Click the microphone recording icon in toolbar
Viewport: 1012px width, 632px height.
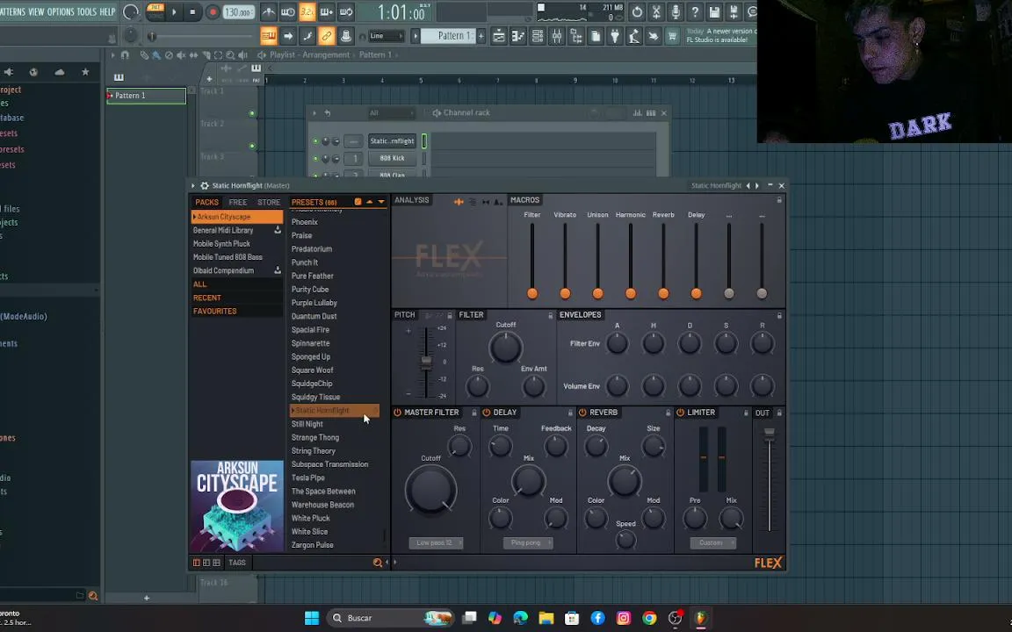click(675, 11)
